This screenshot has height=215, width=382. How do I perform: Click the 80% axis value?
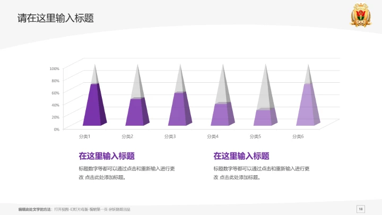tap(55, 81)
